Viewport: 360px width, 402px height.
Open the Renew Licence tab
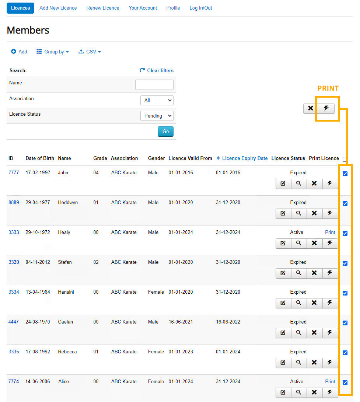[103, 8]
